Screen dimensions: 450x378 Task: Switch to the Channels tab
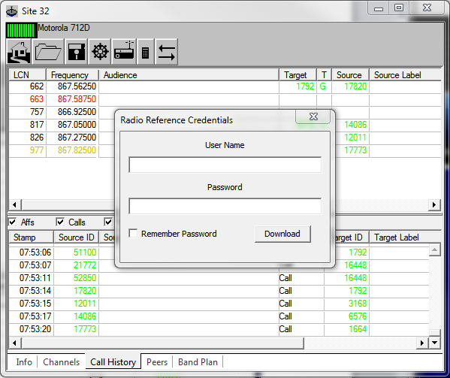(61, 362)
